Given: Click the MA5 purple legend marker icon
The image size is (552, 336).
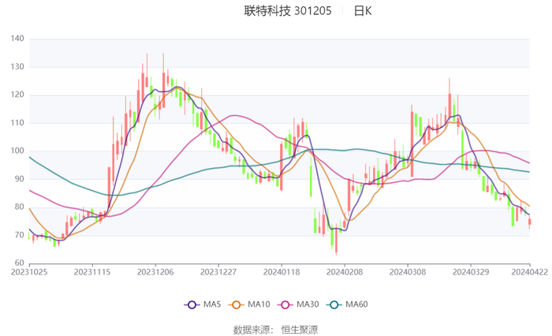Looking at the screenshot, I should (192, 304).
